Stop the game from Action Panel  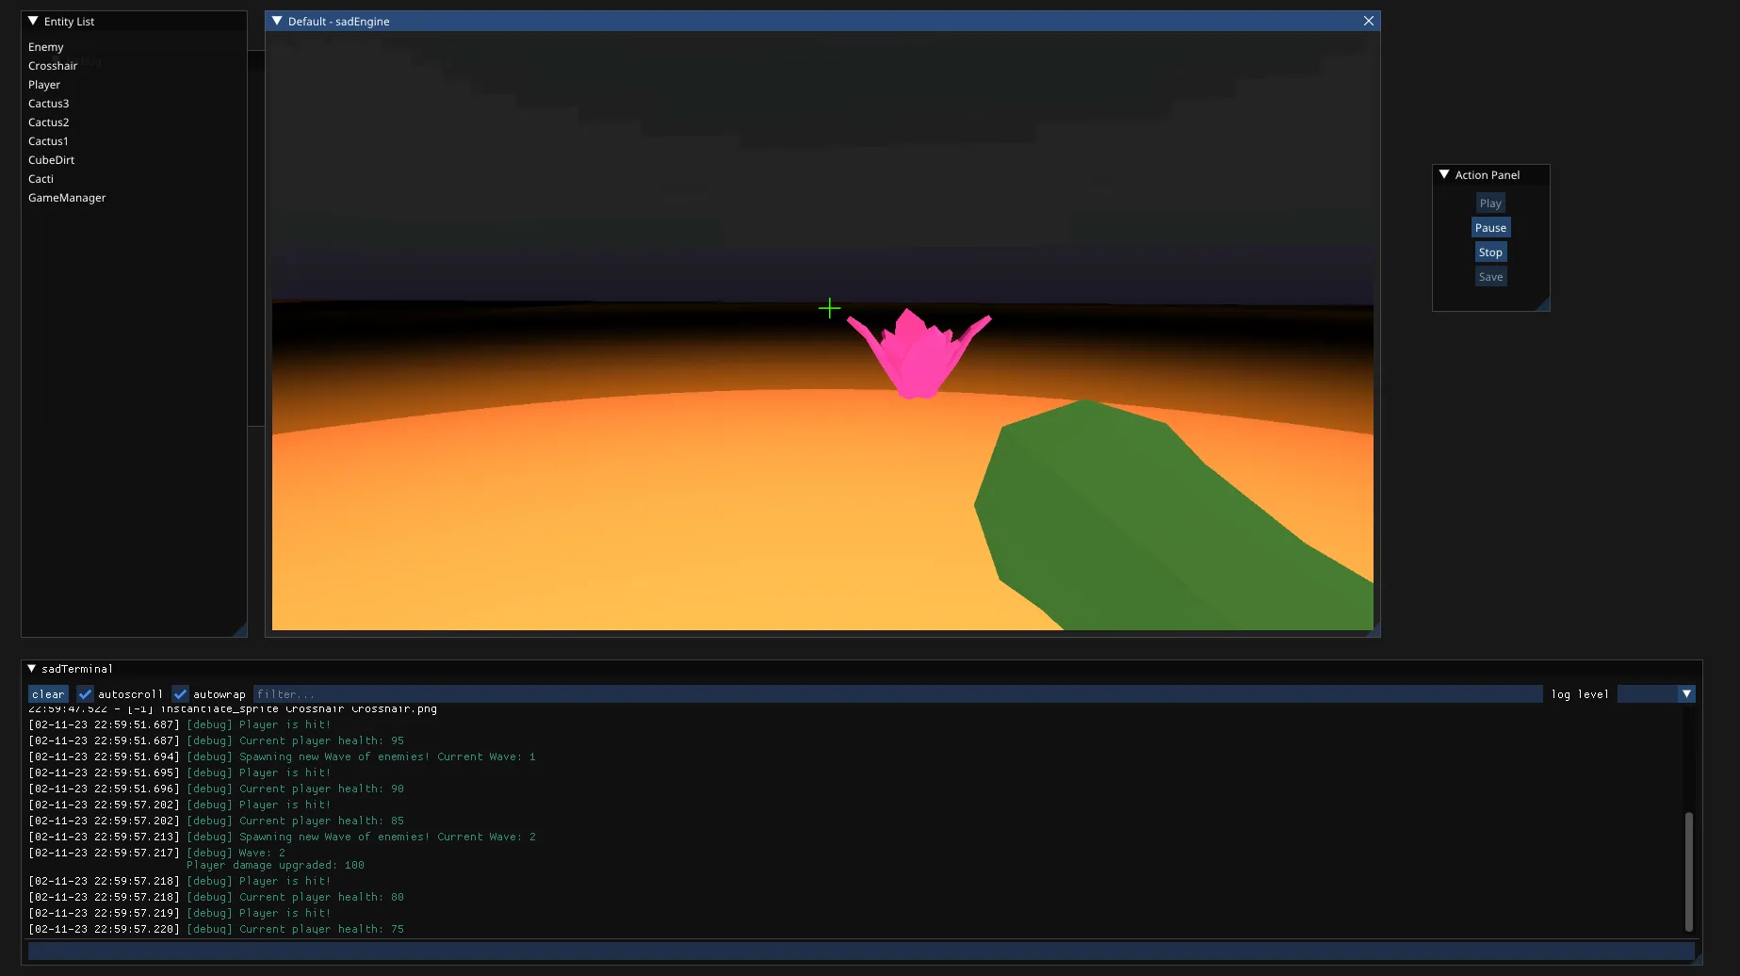[x=1490, y=252]
